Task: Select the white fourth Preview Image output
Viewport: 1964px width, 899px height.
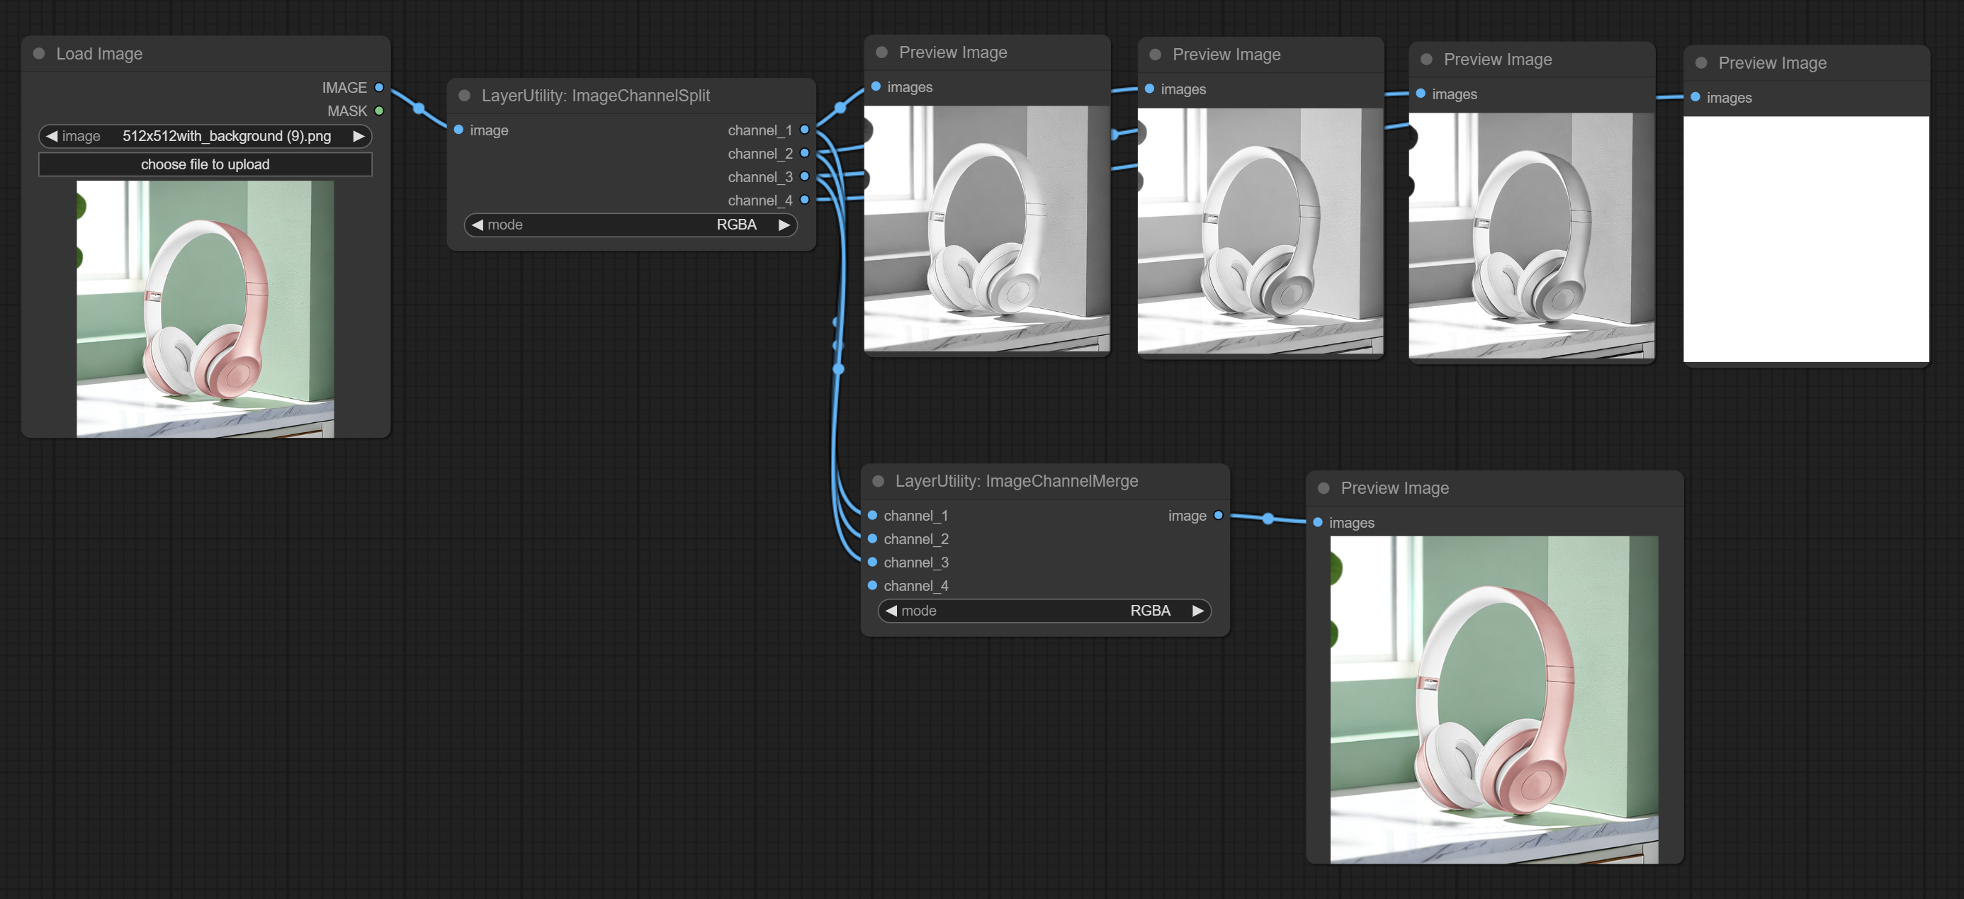Action: (x=1805, y=239)
